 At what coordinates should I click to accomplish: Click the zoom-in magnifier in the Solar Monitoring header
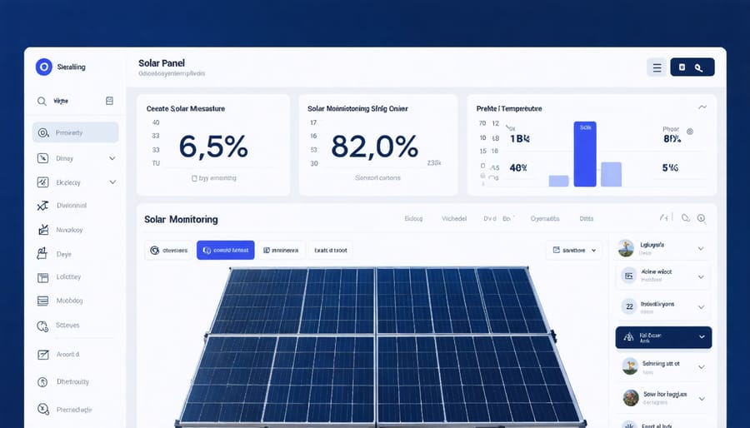click(702, 219)
